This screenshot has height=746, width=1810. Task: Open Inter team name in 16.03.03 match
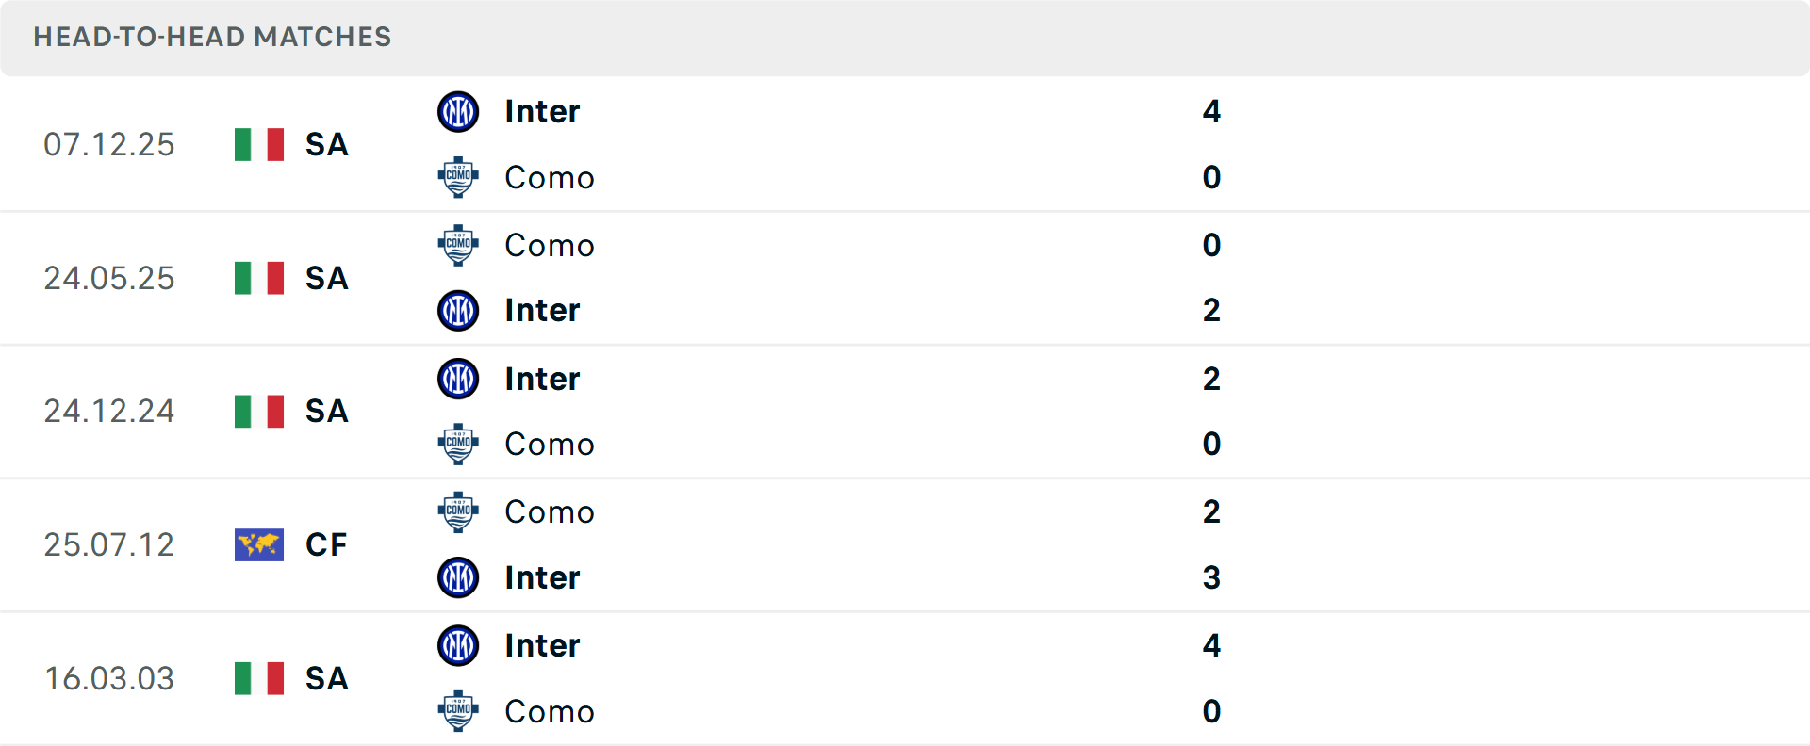click(542, 645)
